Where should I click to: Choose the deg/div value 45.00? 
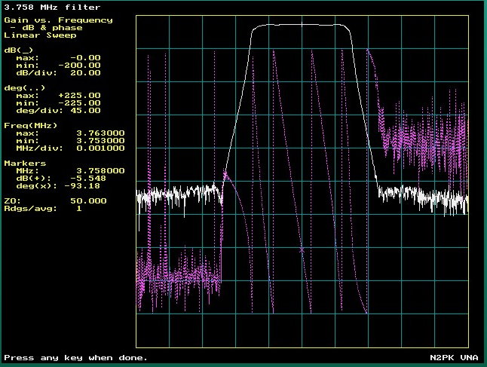click(84, 110)
